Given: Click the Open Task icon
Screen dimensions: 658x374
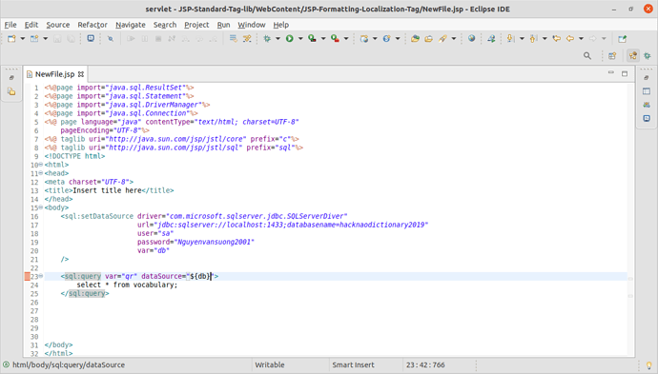Looking at the screenshot, I should tap(428, 38).
